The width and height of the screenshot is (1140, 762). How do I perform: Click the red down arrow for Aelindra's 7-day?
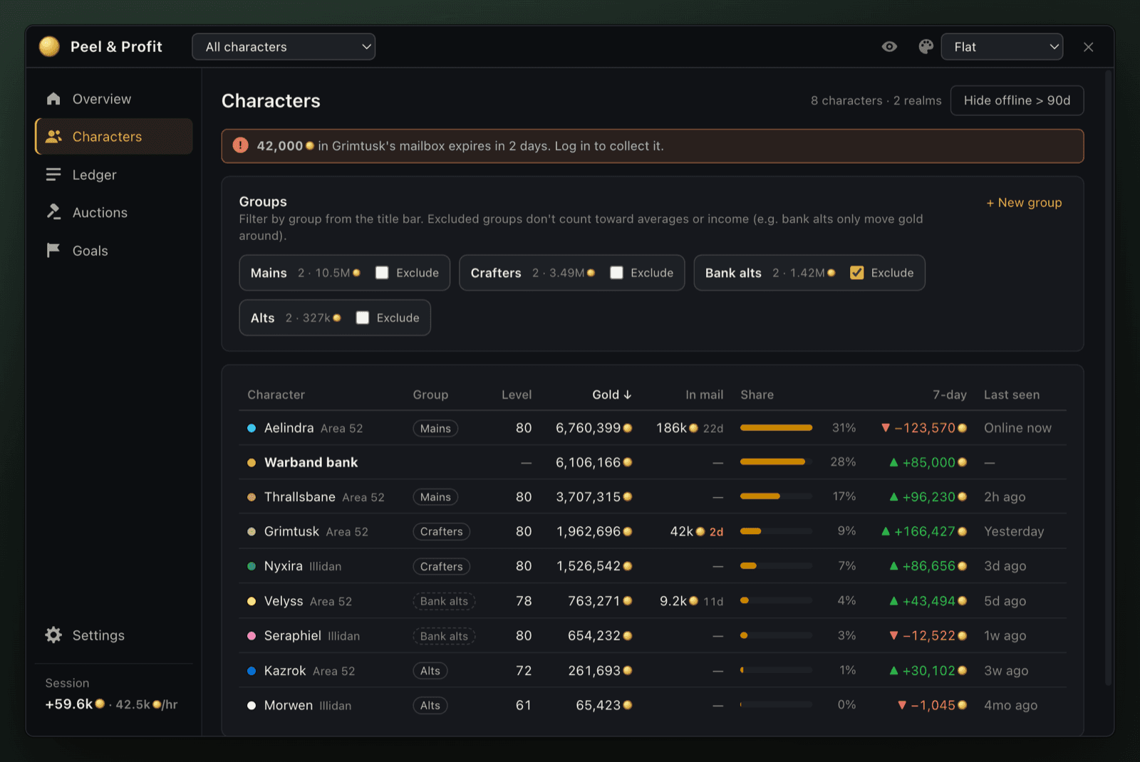click(x=886, y=428)
